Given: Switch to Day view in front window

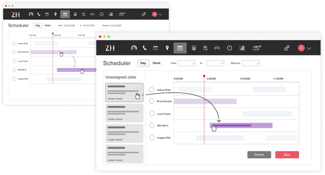Looking at the screenshot, I should point(143,63).
